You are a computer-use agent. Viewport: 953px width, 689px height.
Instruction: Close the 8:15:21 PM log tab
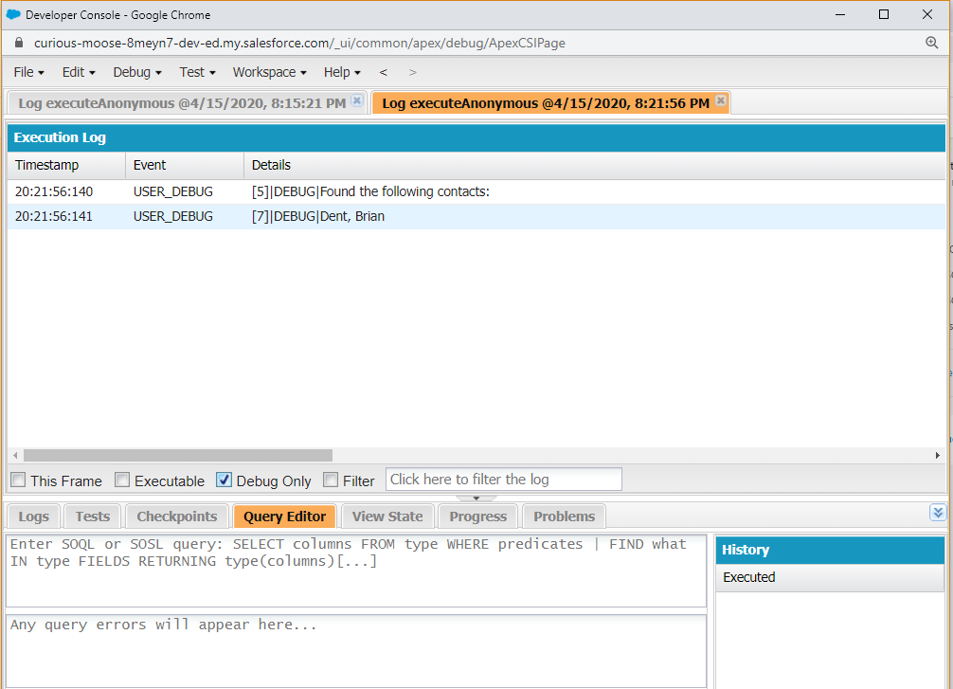[357, 100]
